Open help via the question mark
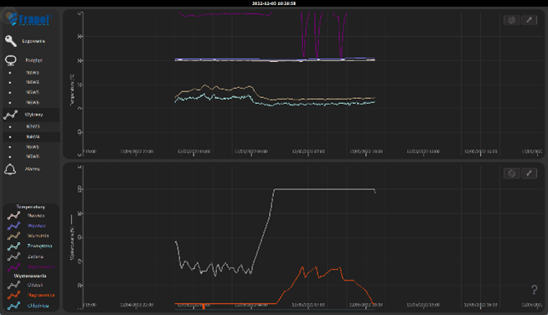548x315 pixels. click(x=534, y=290)
